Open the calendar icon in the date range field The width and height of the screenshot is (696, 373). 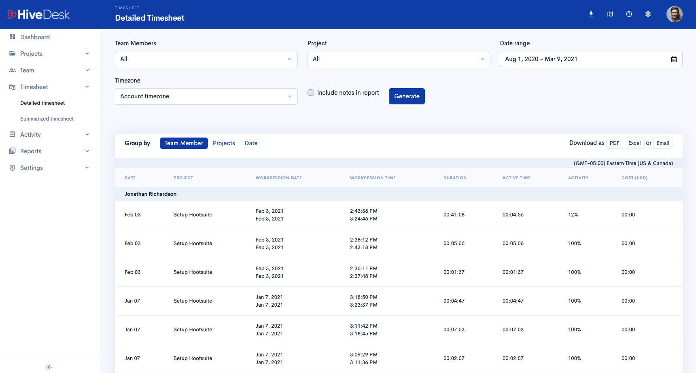click(x=674, y=59)
